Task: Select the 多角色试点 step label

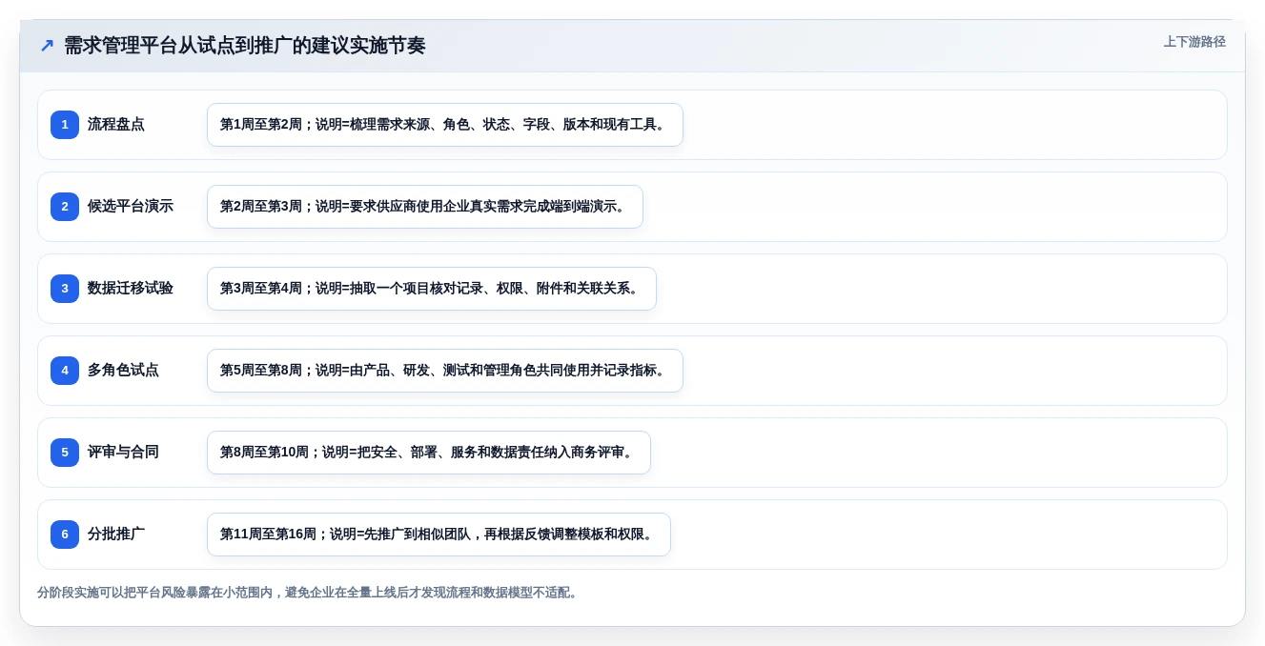Action: (123, 371)
